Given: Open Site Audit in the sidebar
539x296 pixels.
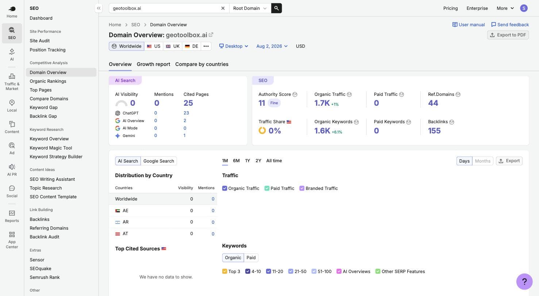Looking at the screenshot, I should (x=40, y=40).
